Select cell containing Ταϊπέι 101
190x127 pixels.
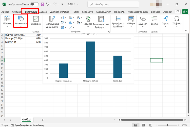15,42
